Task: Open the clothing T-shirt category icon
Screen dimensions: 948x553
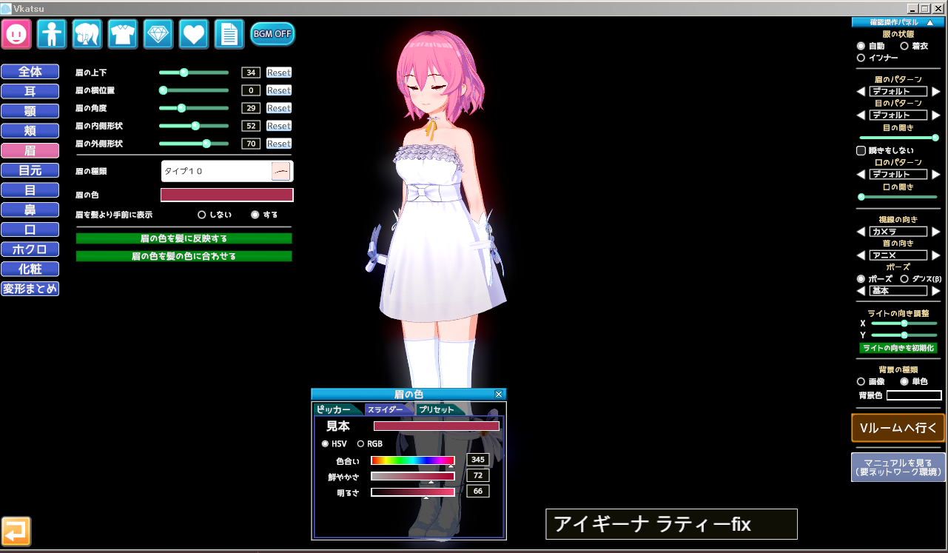Action: coord(123,33)
